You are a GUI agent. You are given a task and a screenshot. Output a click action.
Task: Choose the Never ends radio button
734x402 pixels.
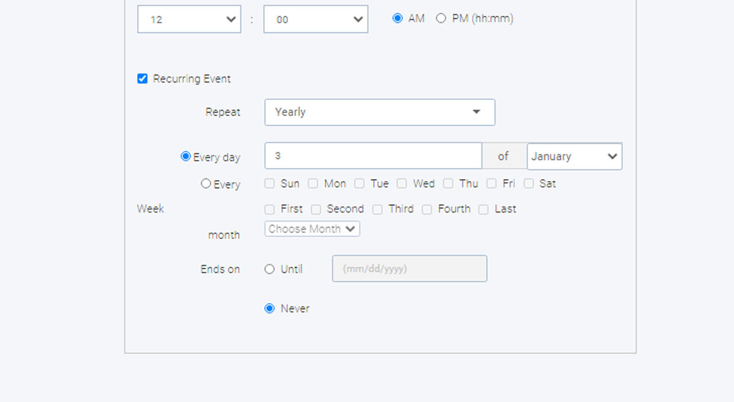pos(270,309)
